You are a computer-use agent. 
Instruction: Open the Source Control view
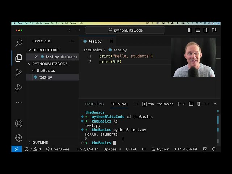[x=18, y=73]
